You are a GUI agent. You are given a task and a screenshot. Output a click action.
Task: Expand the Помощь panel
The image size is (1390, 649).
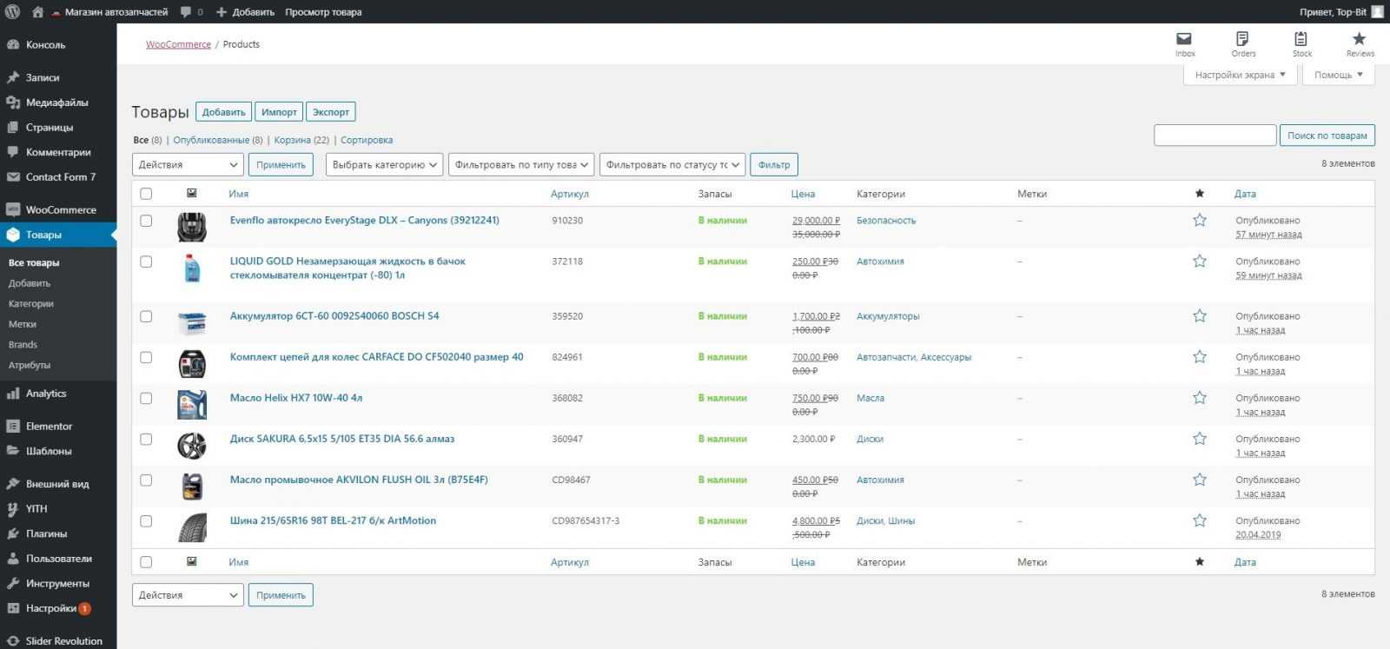1339,75
